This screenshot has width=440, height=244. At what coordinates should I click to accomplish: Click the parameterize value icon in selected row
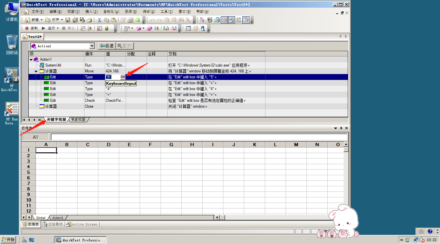[x=123, y=77]
